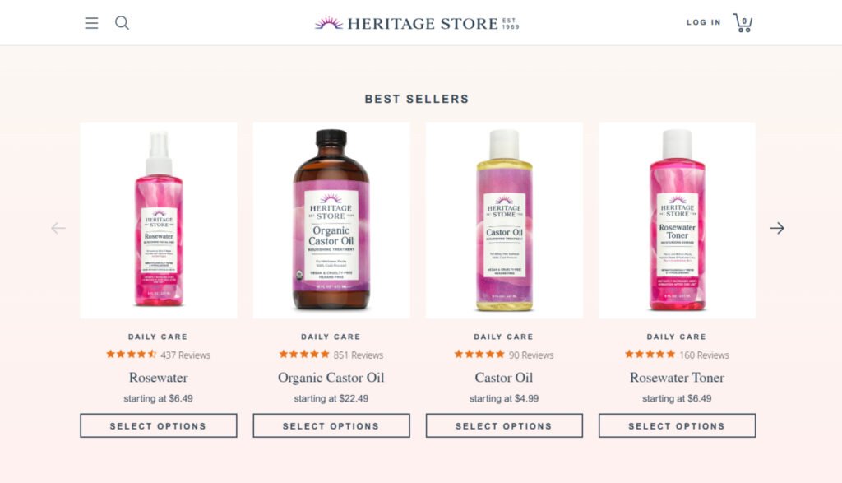Open the Rosewater Toner title link
842x483 pixels.
click(x=676, y=378)
